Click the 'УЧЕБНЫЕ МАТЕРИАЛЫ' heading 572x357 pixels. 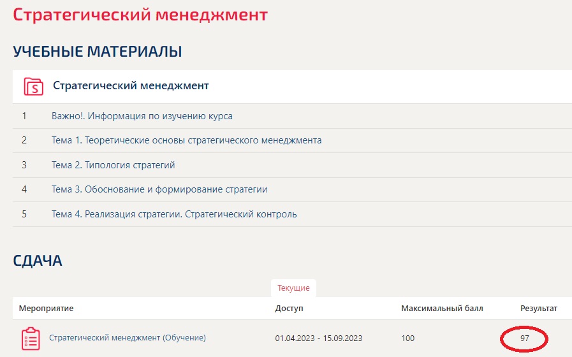pyautogui.click(x=98, y=52)
